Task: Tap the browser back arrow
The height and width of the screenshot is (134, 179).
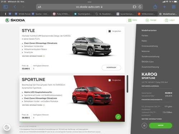Action: (x=15, y=7)
